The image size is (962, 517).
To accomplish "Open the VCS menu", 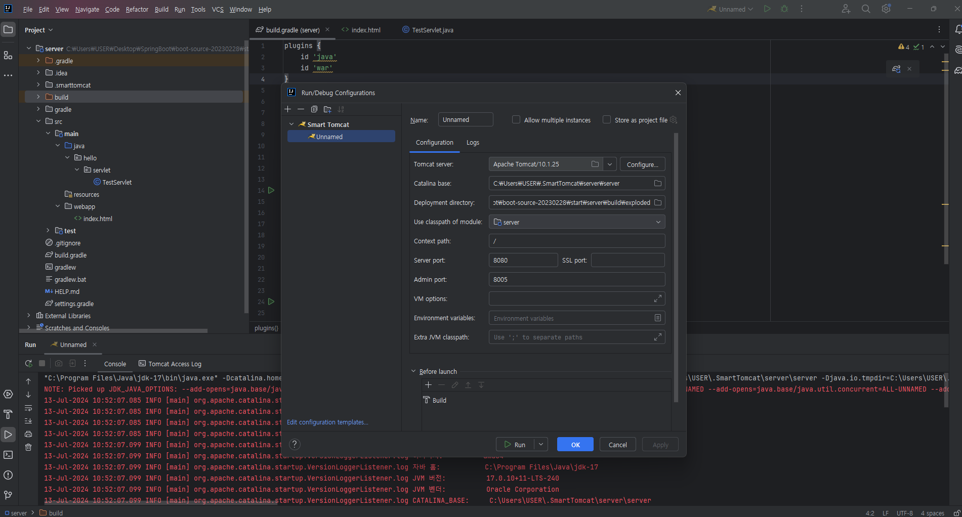I will 218,9.
